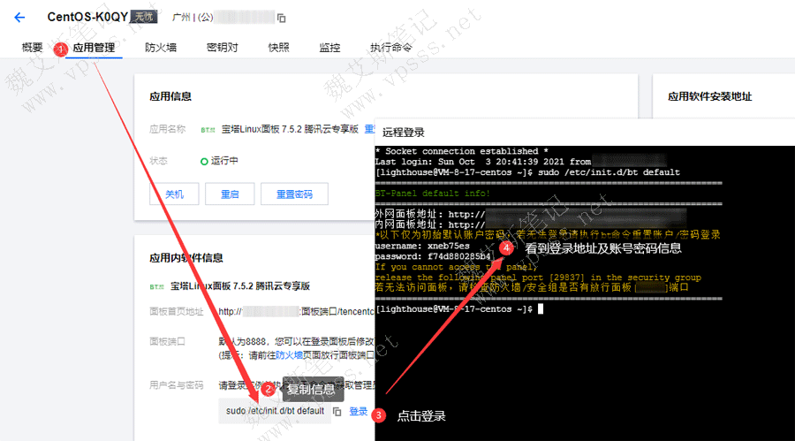Open the 监控 tab

[x=329, y=48]
